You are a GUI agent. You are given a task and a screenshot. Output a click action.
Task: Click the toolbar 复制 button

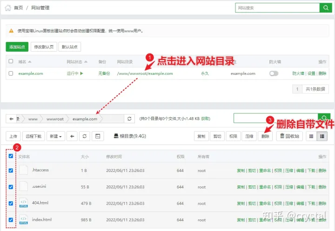pos(201,136)
